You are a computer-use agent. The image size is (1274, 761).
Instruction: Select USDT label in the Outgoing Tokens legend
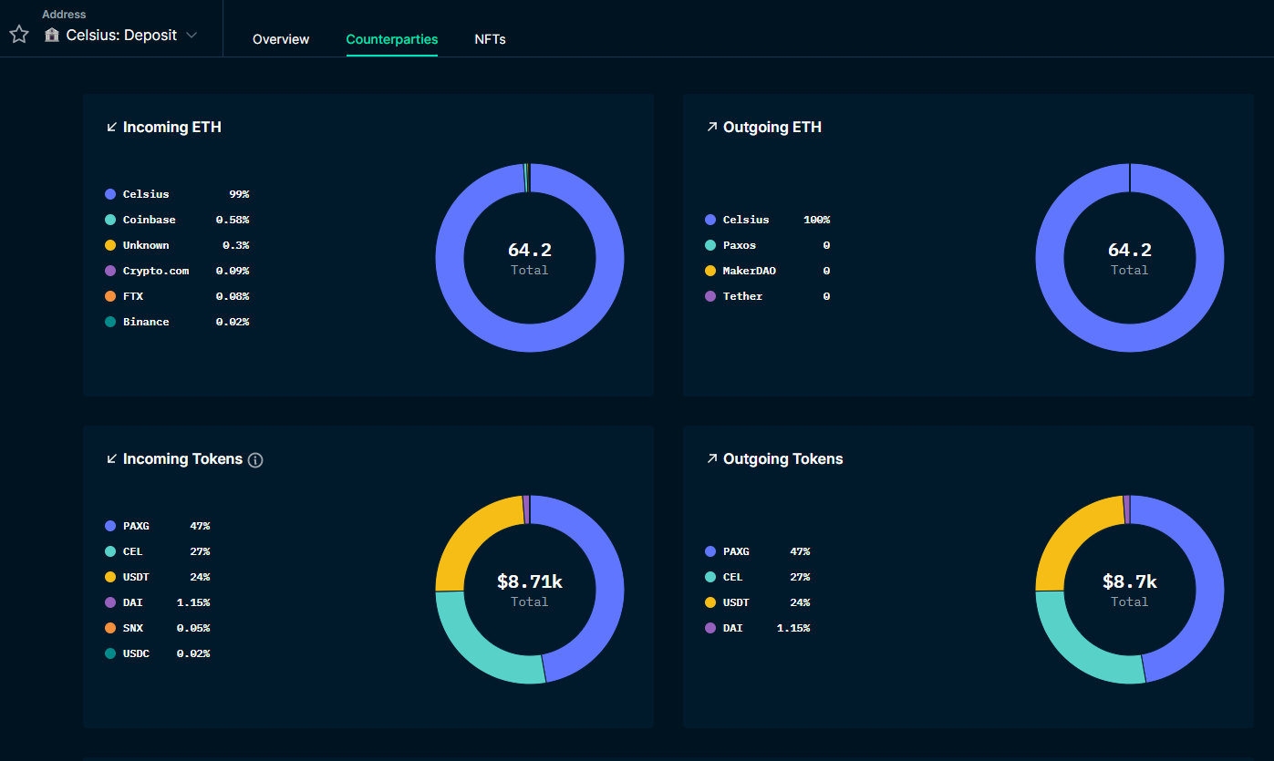coord(736,602)
